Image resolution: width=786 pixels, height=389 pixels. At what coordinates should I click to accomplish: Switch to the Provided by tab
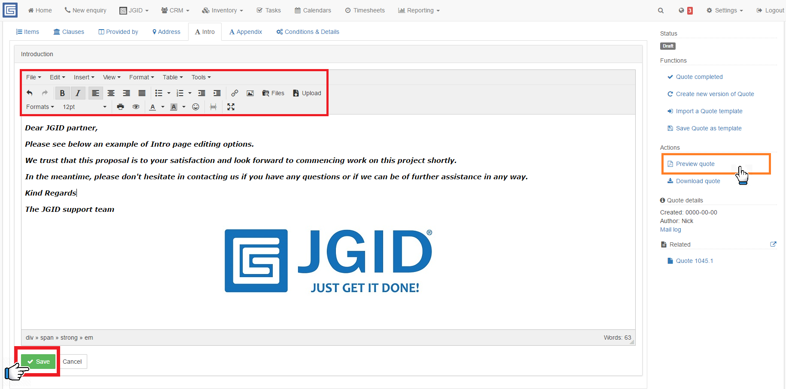pos(118,32)
